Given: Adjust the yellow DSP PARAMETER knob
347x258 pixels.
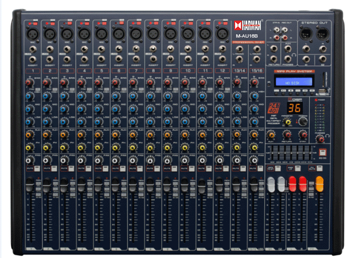Looking at the screenshot, I should pos(287,122).
